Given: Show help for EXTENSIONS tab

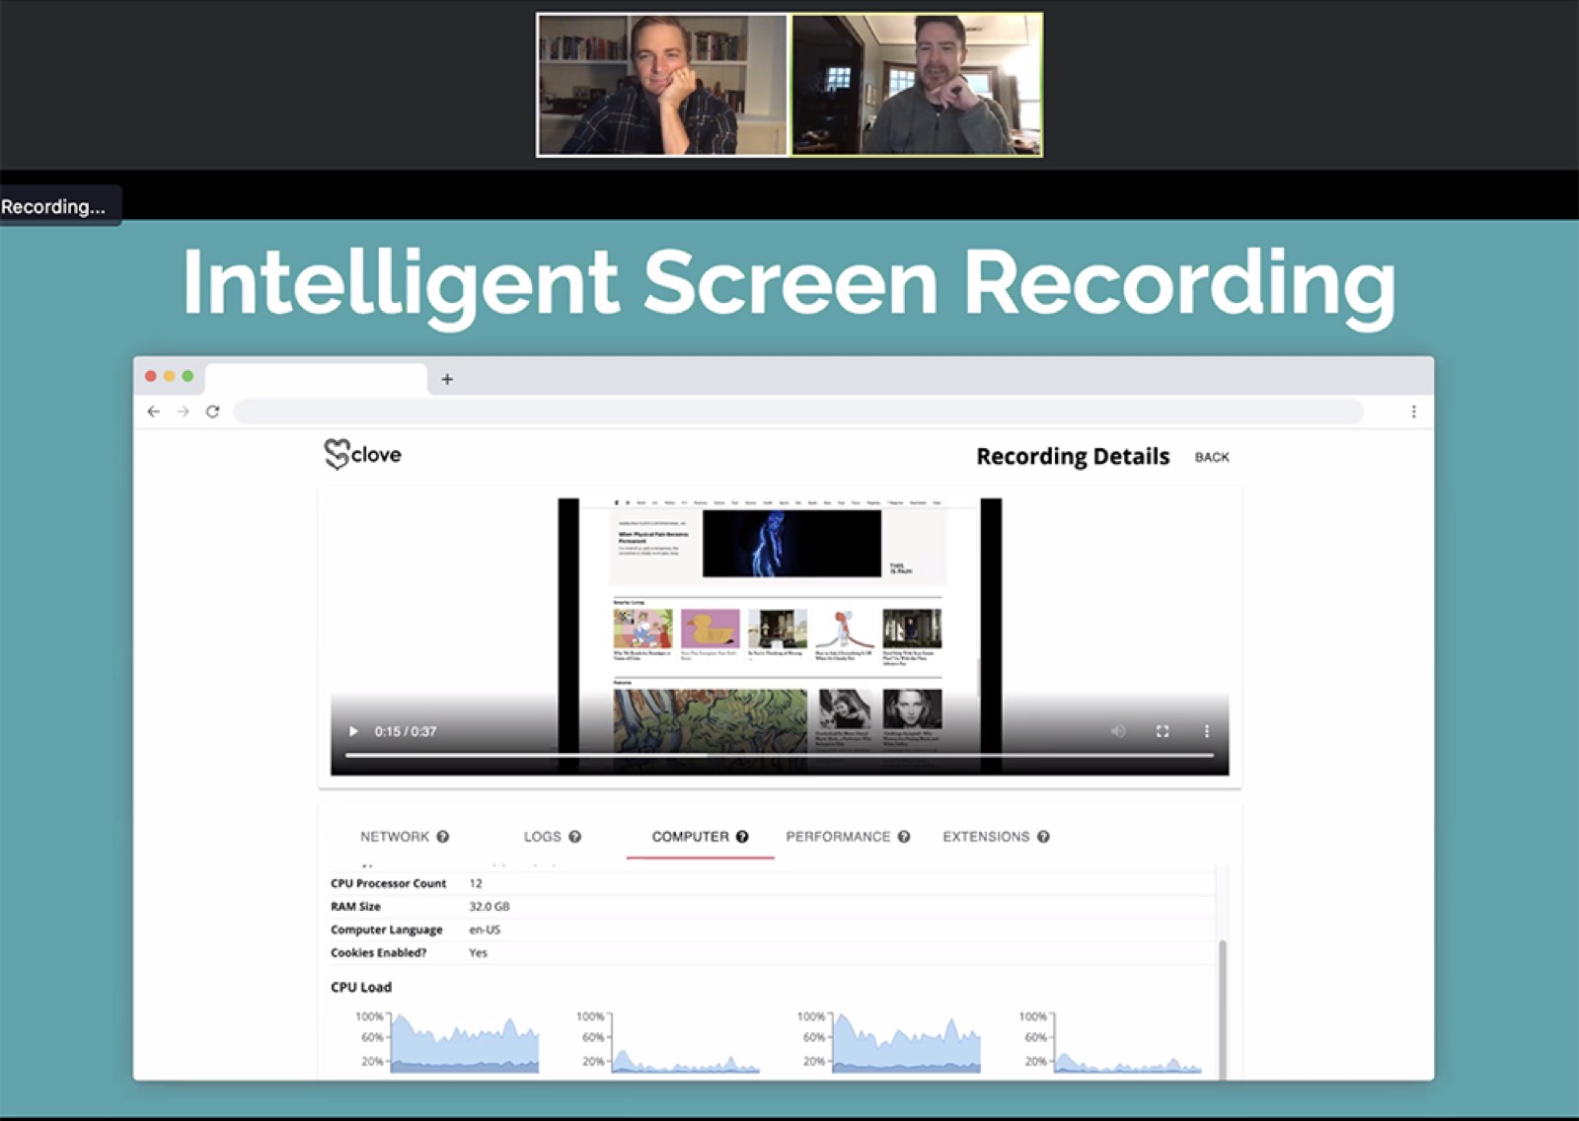Looking at the screenshot, I should (x=1043, y=837).
